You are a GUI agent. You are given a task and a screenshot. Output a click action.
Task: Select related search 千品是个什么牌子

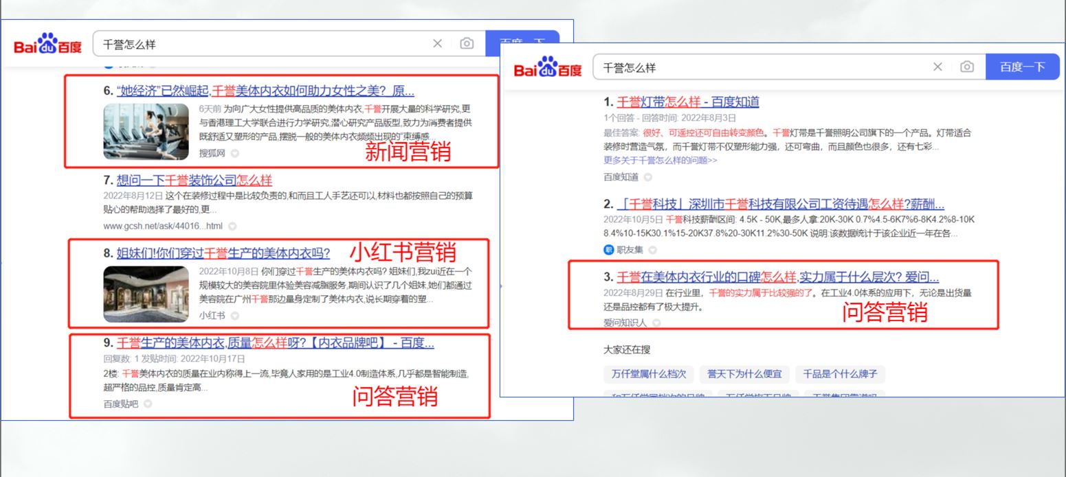click(840, 374)
